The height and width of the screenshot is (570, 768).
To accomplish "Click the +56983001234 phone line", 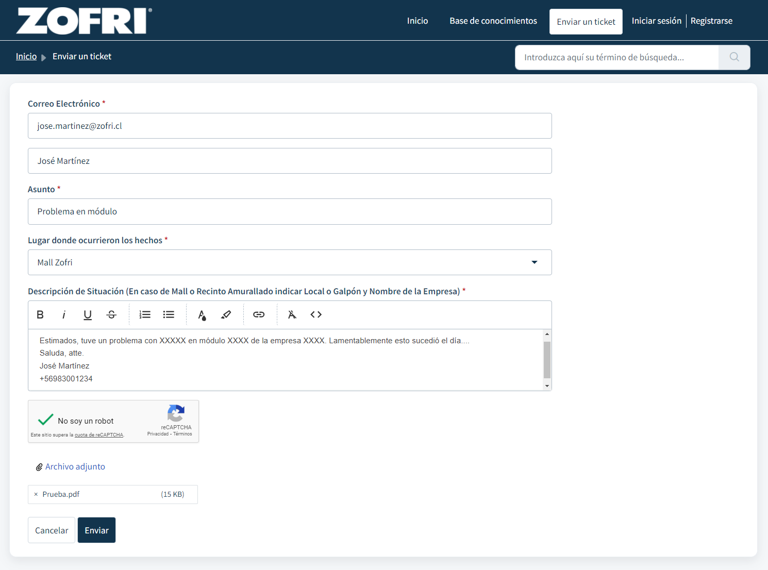I will click(x=66, y=379).
